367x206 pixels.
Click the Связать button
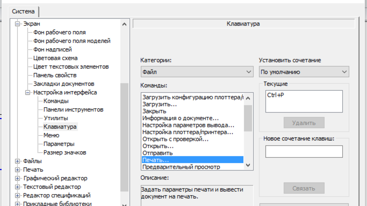(304, 188)
